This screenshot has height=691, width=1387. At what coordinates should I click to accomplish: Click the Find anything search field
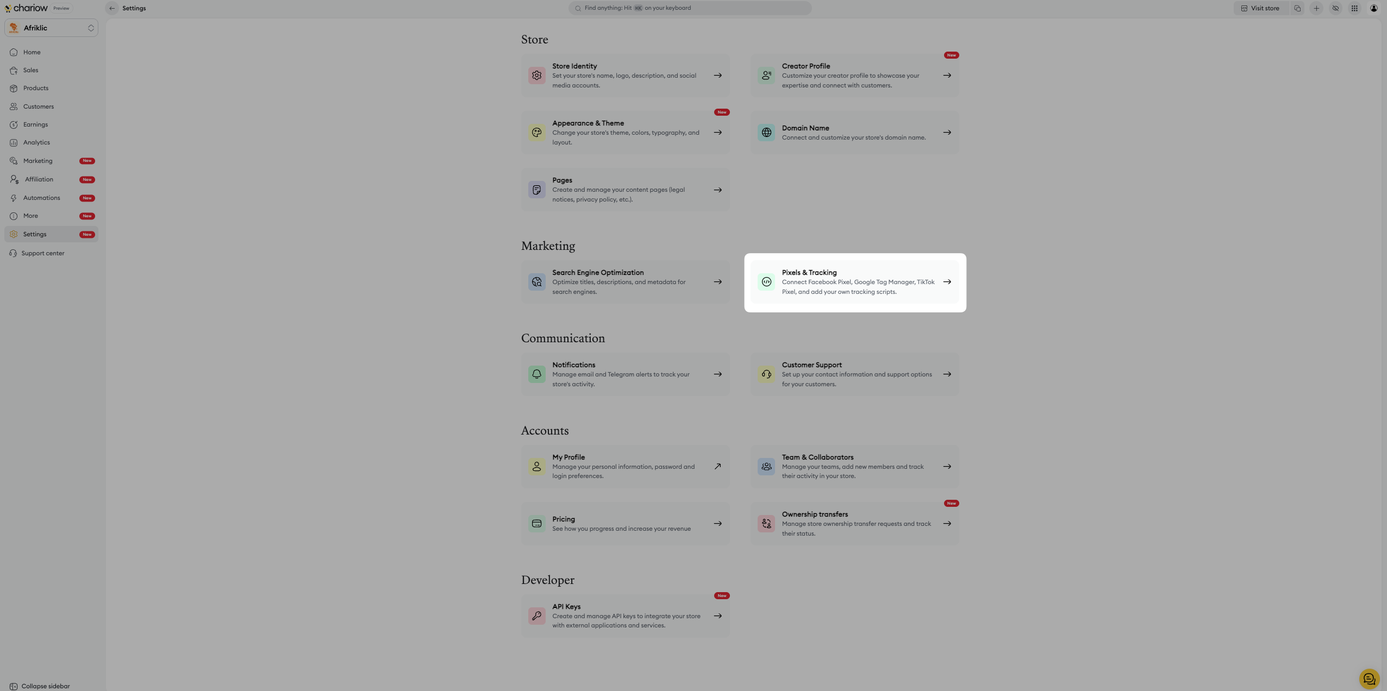(x=690, y=8)
